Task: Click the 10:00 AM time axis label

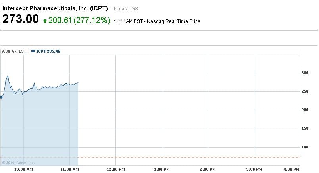Action: 23,169
